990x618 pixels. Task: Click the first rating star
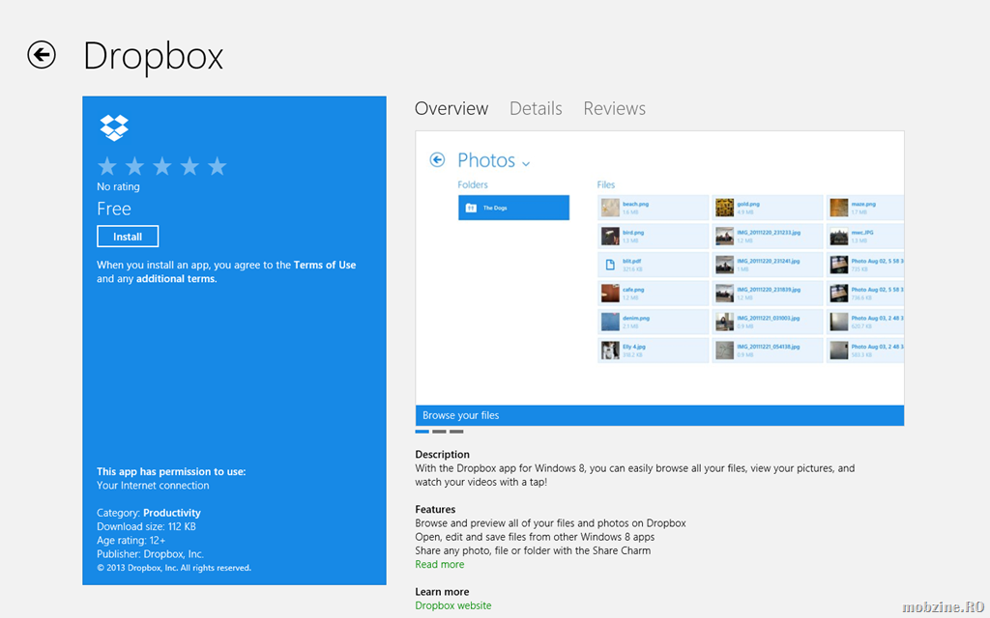point(107,166)
